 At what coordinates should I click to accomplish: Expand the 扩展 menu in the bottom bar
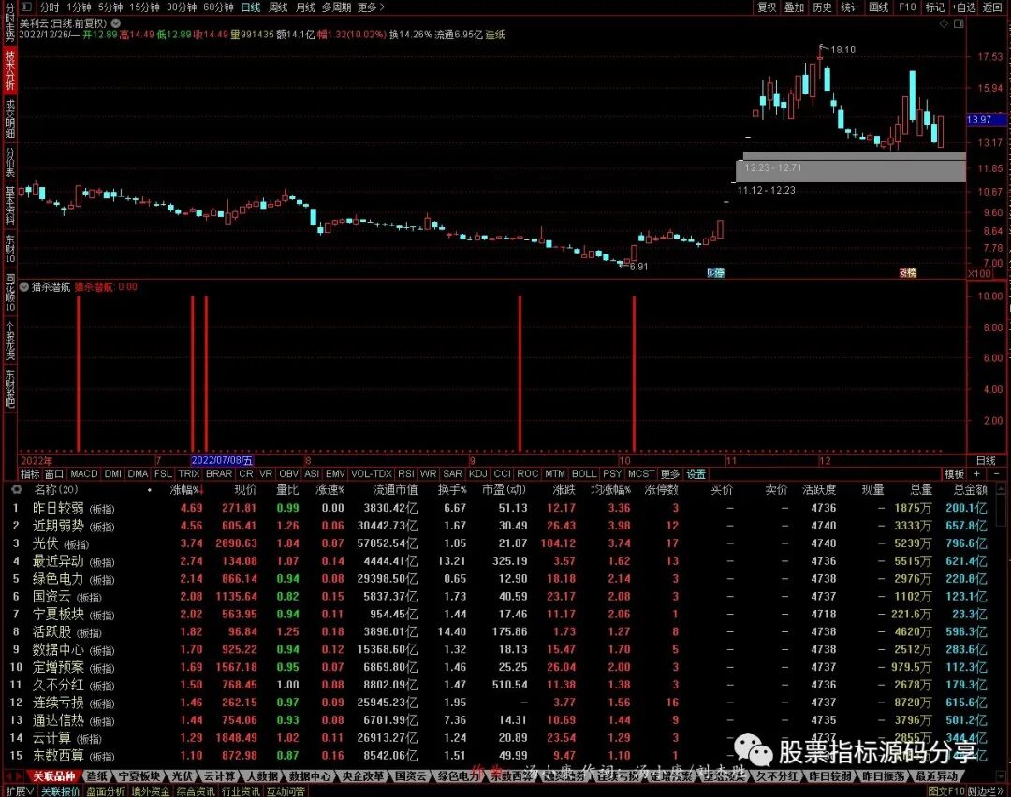[21, 790]
